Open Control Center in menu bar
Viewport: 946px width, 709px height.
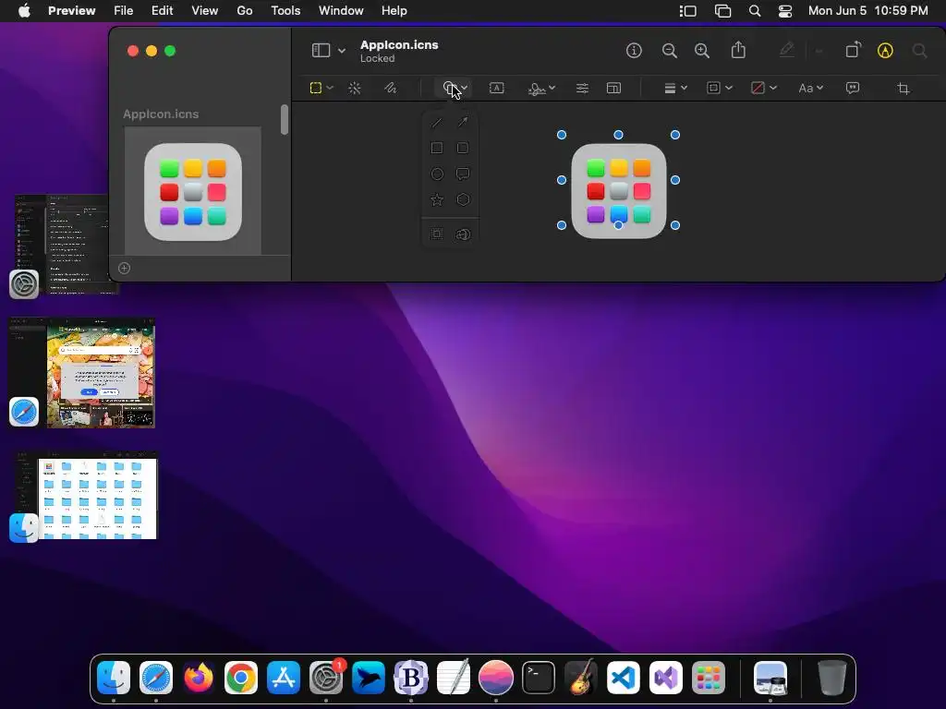click(785, 11)
